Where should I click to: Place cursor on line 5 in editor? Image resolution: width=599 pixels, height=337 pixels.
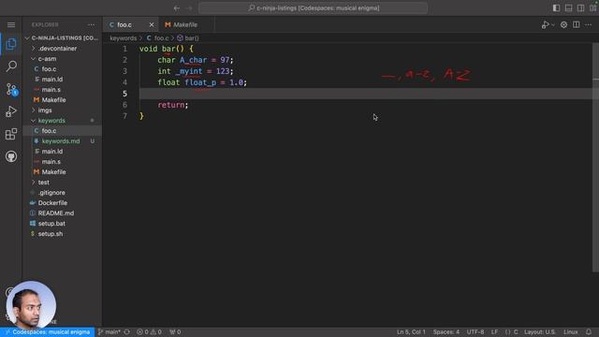[x=366, y=94]
